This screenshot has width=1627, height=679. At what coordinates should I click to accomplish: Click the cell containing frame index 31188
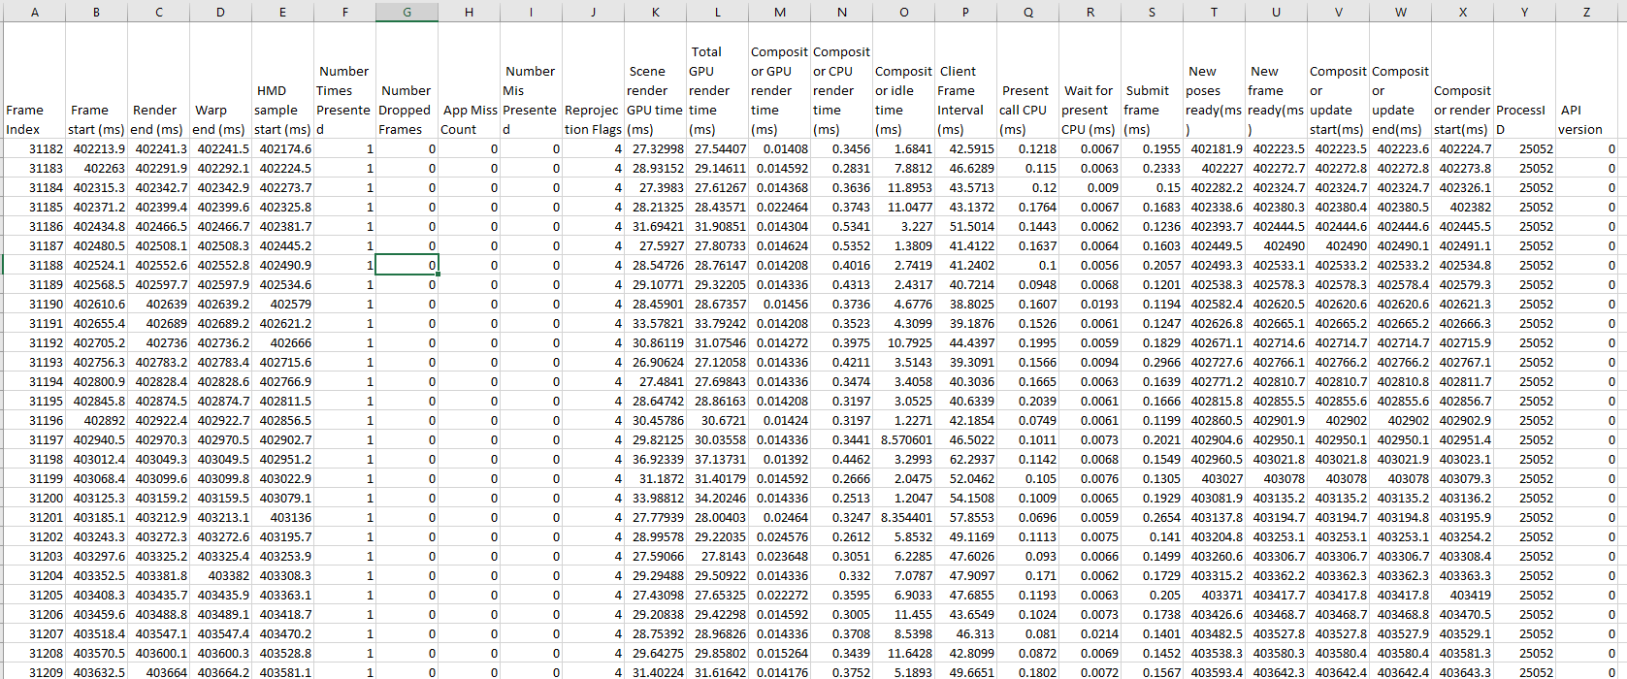(34, 265)
